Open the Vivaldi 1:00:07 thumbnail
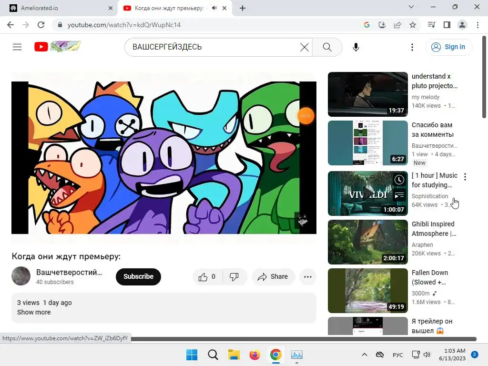 click(367, 193)
